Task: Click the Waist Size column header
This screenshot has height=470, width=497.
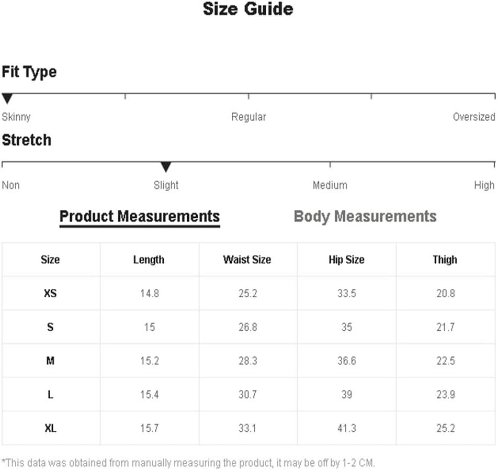Action: (247, 260)
